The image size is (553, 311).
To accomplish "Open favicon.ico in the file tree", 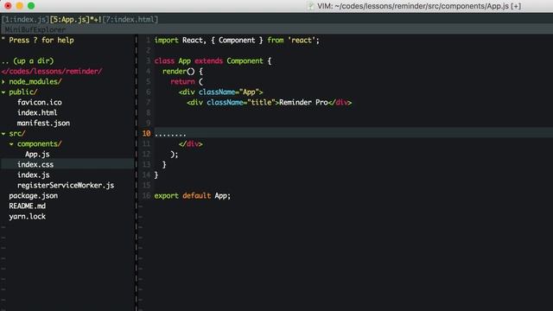I will pyautogui.click(x=40, y=102).
